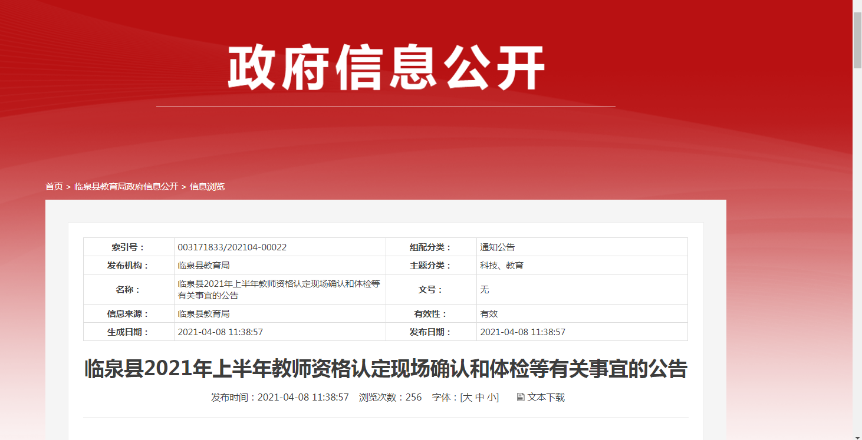The height and width of the screenshot is (440, 862).
Task: Click the 信息来源 label cell
Action: 129,314
